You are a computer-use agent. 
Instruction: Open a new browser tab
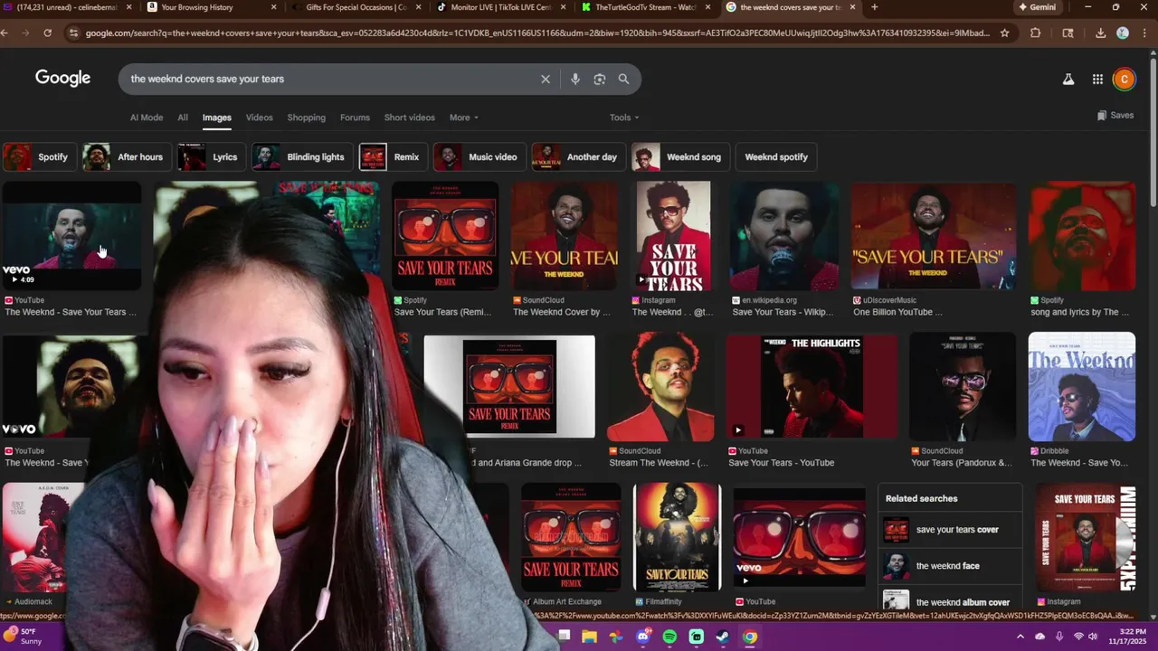click(x=874, y=7)
